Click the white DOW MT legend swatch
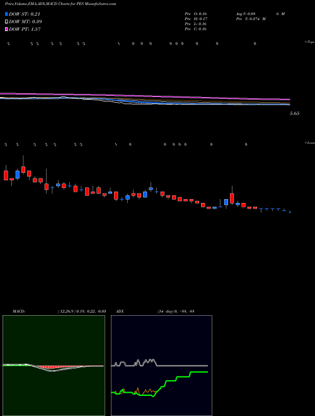Image resolution: width=315 pixels, height=416 pixels. click(6, 22)
